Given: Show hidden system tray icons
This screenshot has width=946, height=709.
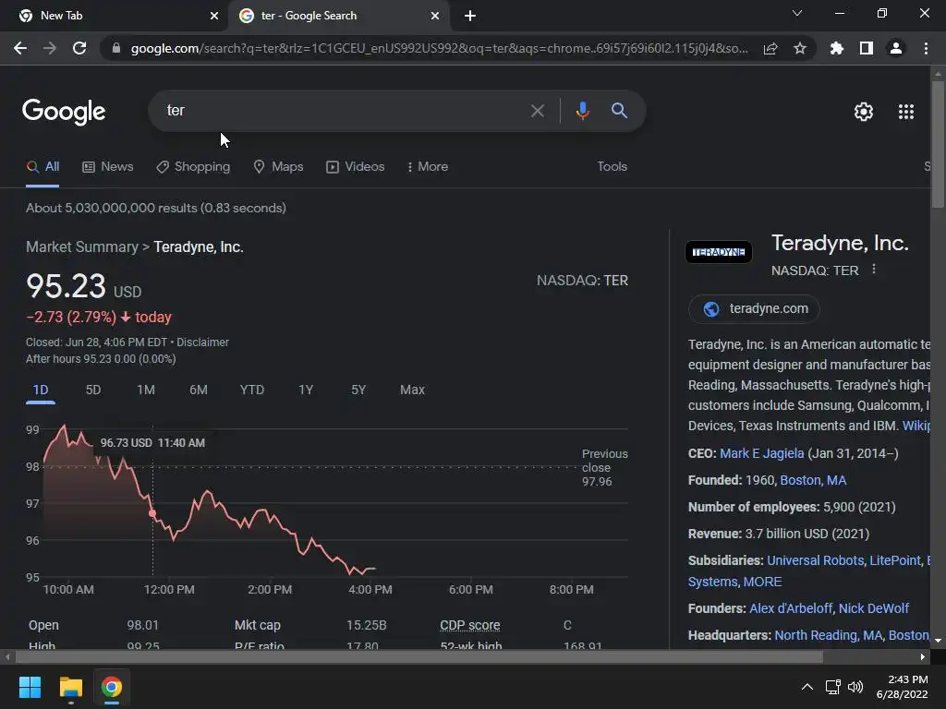Looking at the screenshot, I should click(807, 687).
